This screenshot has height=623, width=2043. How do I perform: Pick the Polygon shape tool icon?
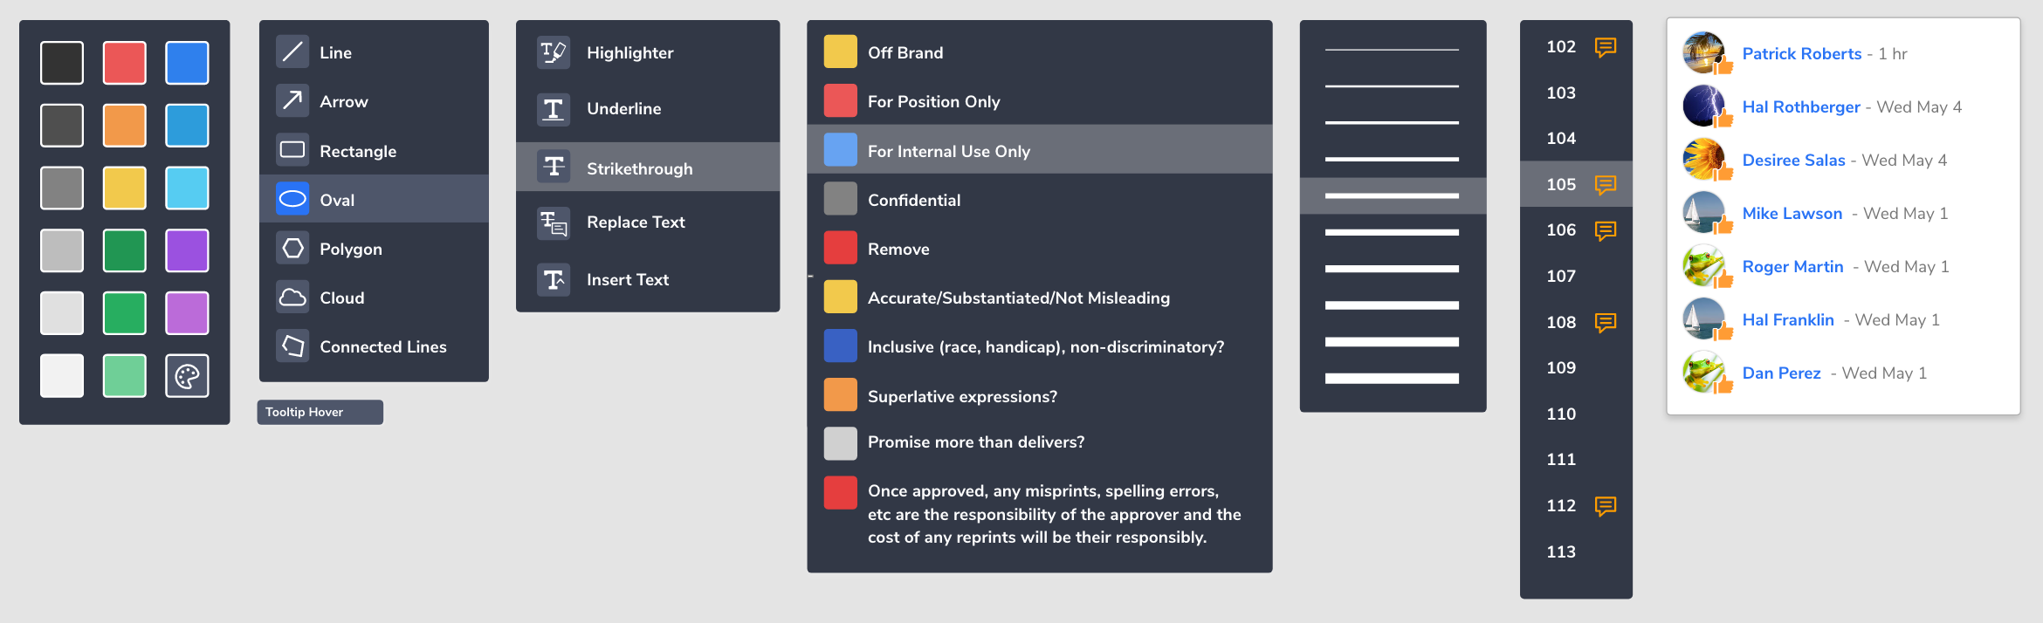pyautogui.click(x=292, y=249)
